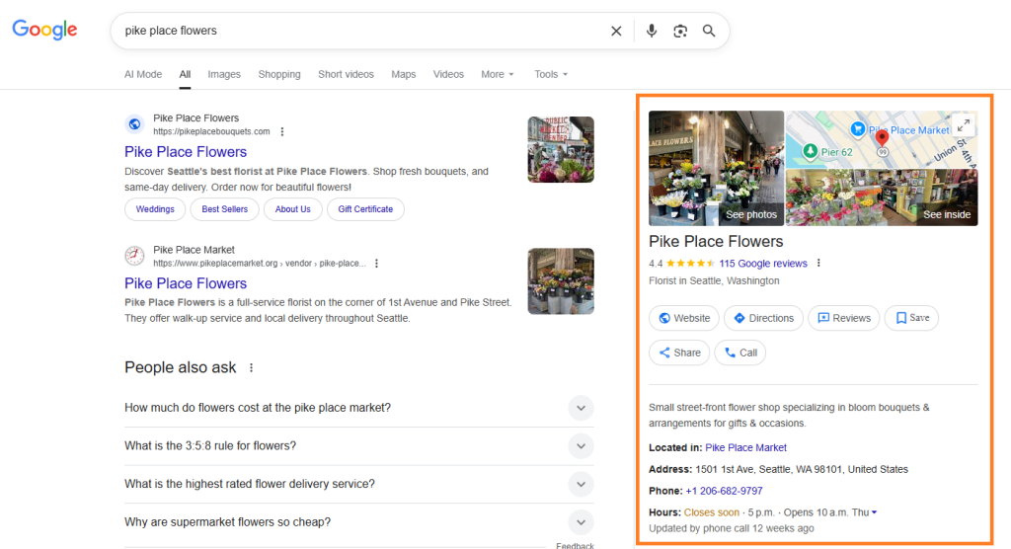Click 'Updated by phone call 12 weeks ago'
Viewport: 1011px width, 549px height.
tap(732, 528)
